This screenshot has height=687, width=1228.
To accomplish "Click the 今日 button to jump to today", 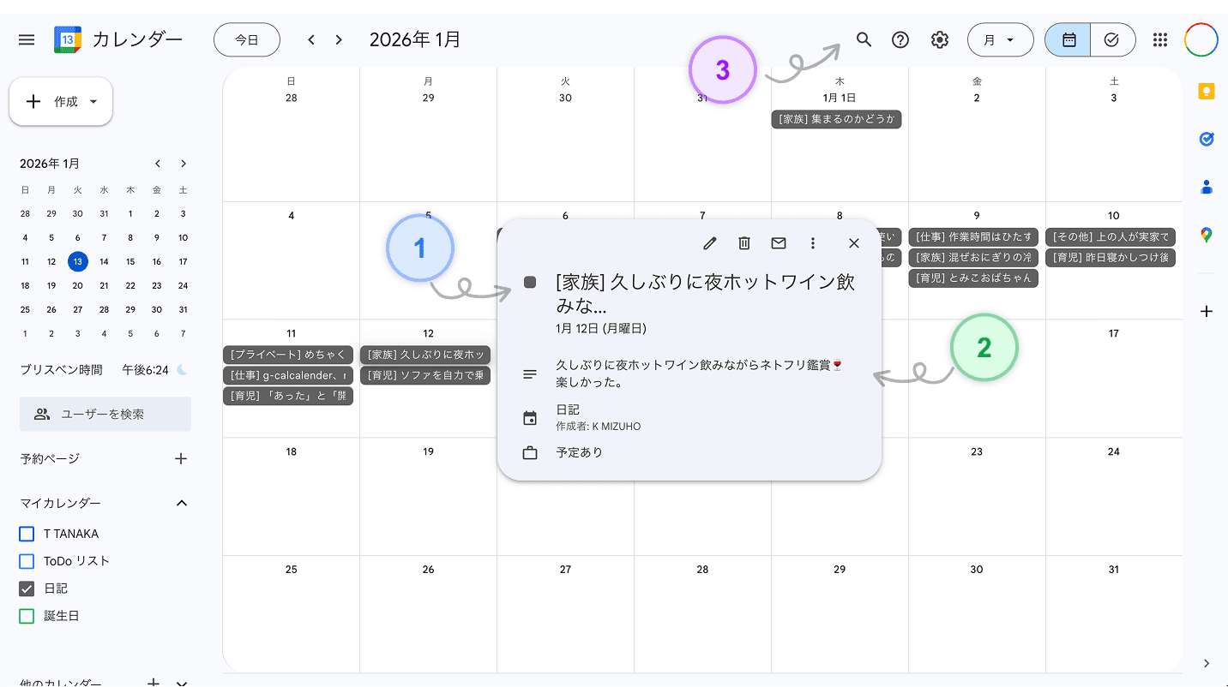I will [x=247, y=39].
